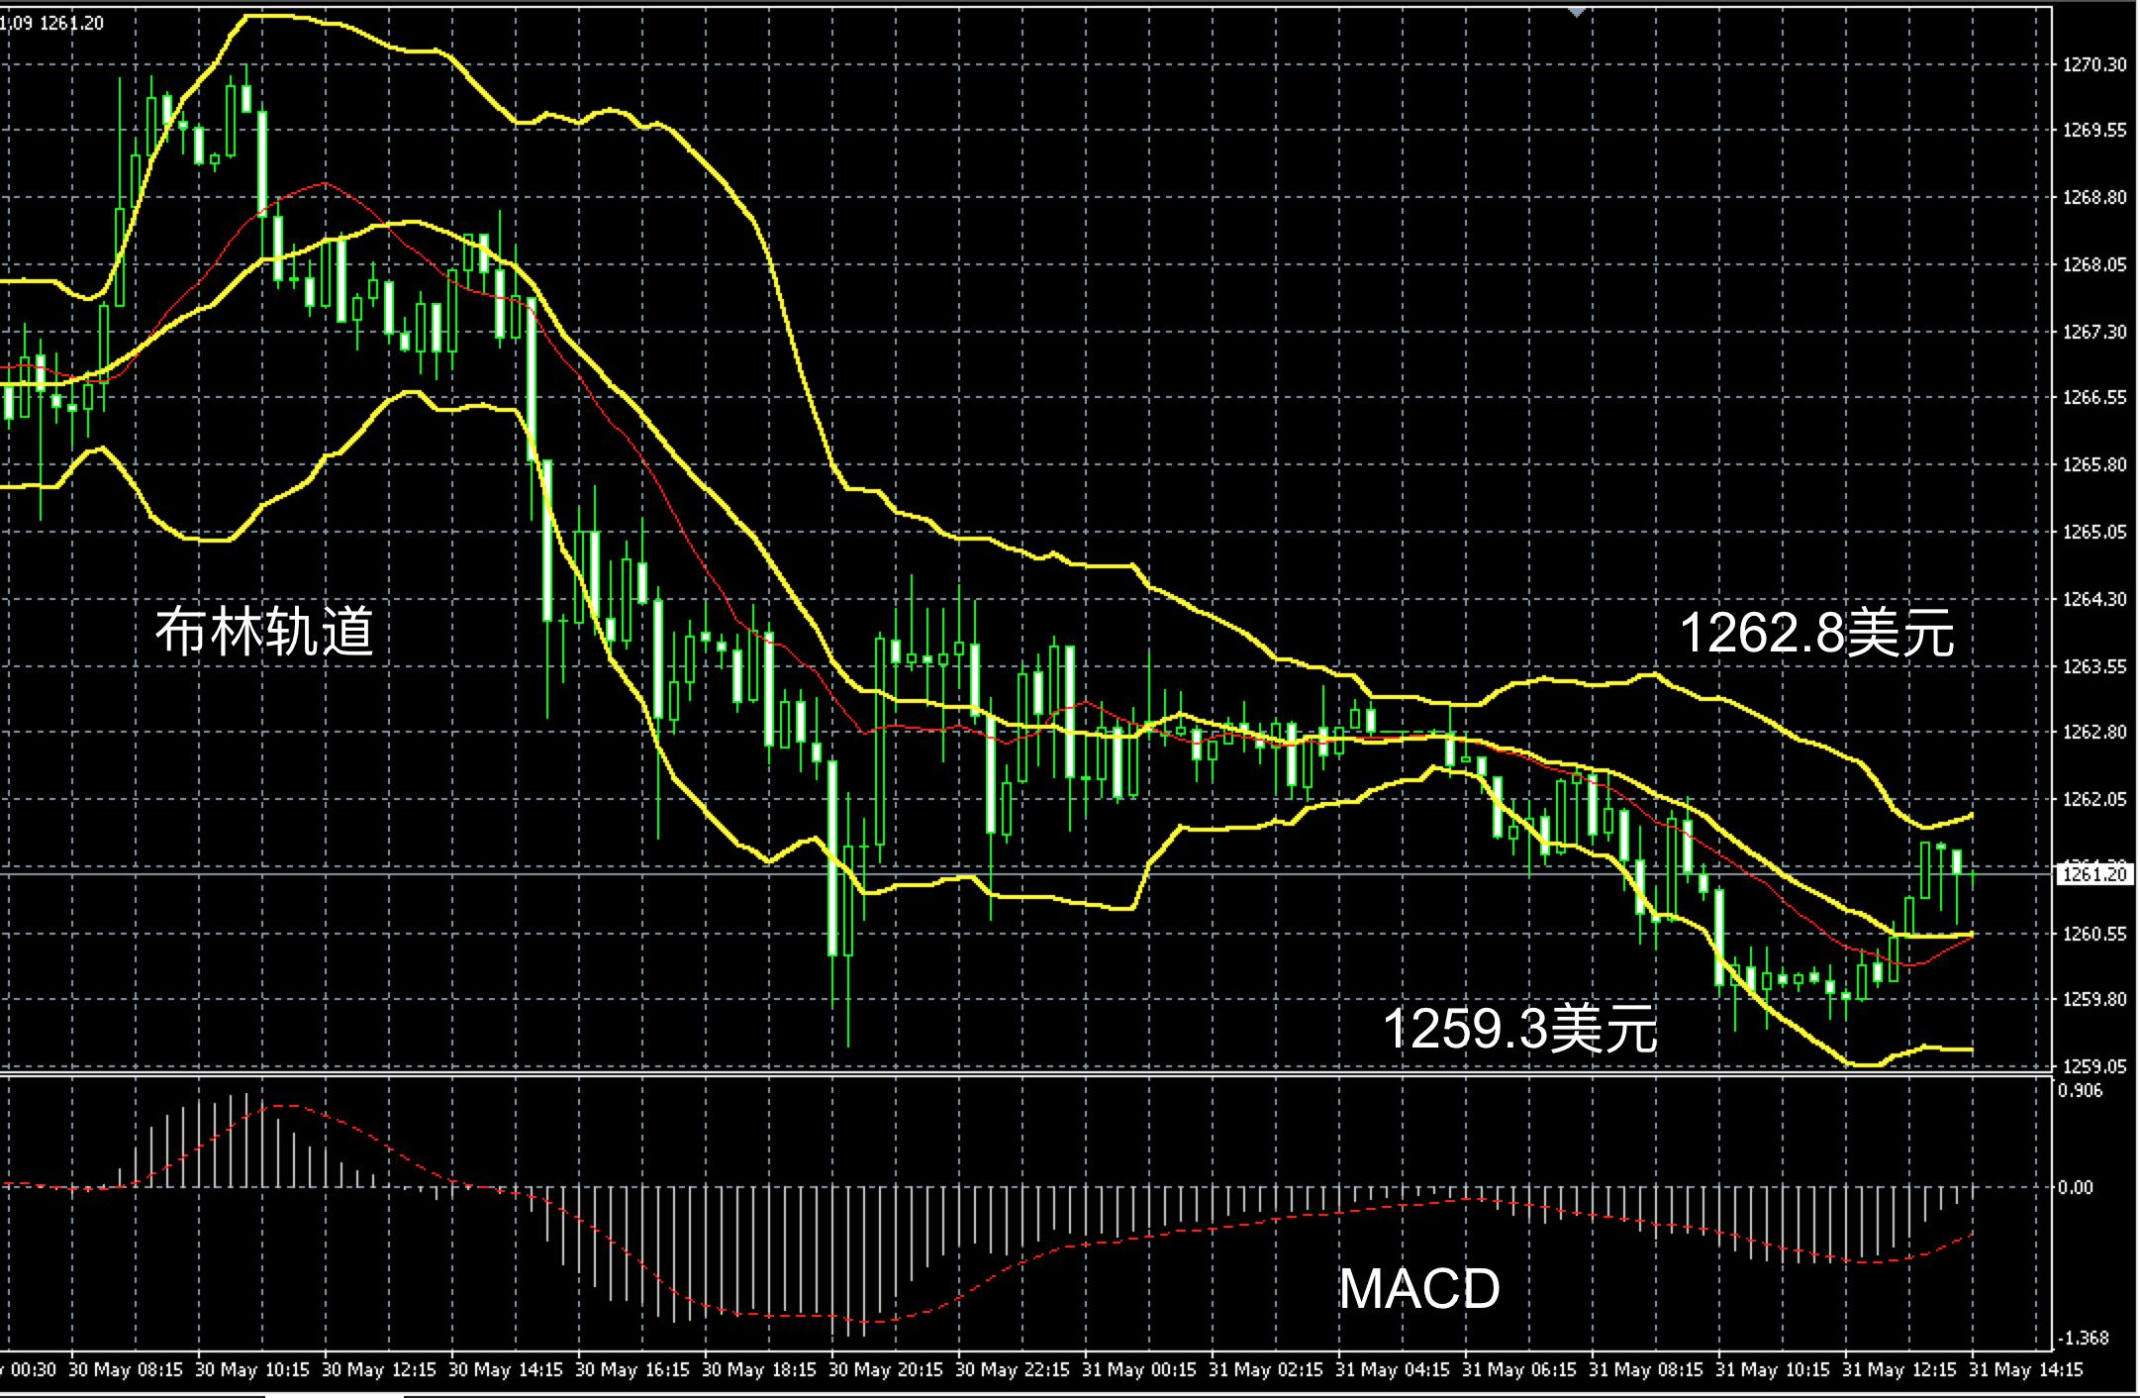
Task: Click the 1264.30 price axis label
Action: pos(2094,599)
